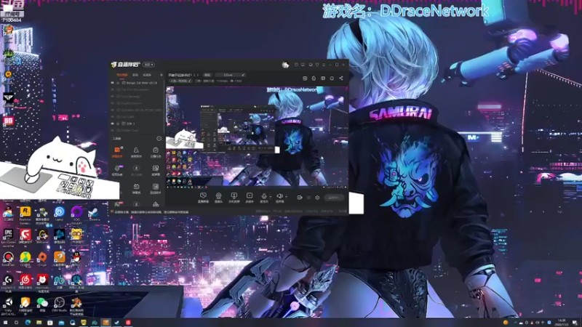Toggle visibility of the DDNet Client source
Viewport: 582px width, 327px height.
(113, 131)
